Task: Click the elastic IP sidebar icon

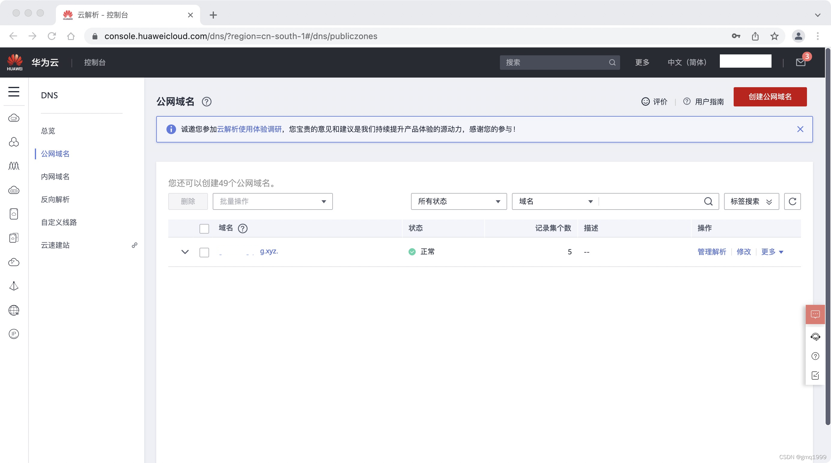Action: coord(14,334)
